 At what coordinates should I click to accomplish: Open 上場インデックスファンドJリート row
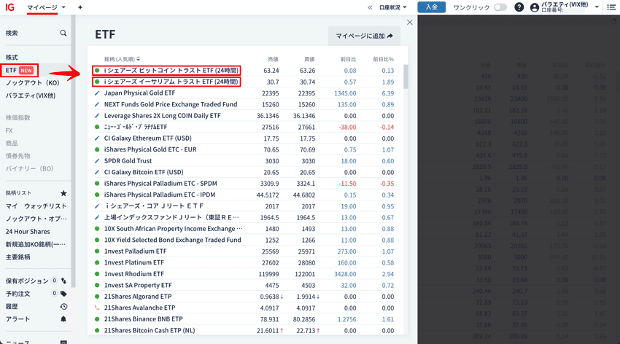click(x=171, y=217)
